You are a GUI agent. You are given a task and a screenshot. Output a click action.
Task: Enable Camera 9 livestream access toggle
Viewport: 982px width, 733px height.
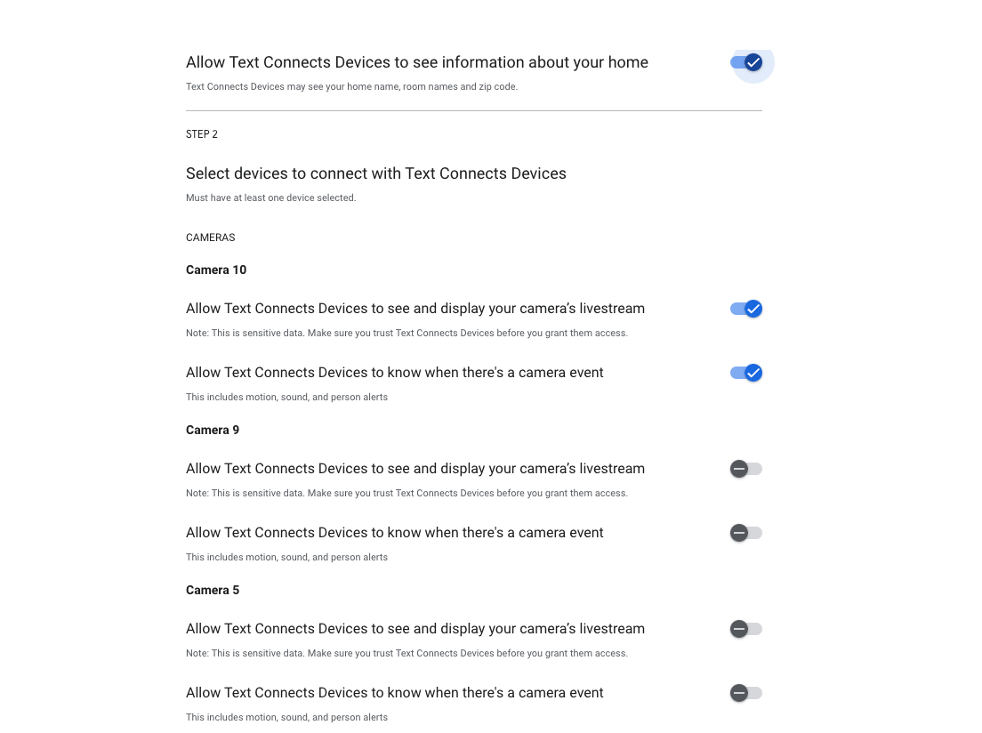coord(745,469)
